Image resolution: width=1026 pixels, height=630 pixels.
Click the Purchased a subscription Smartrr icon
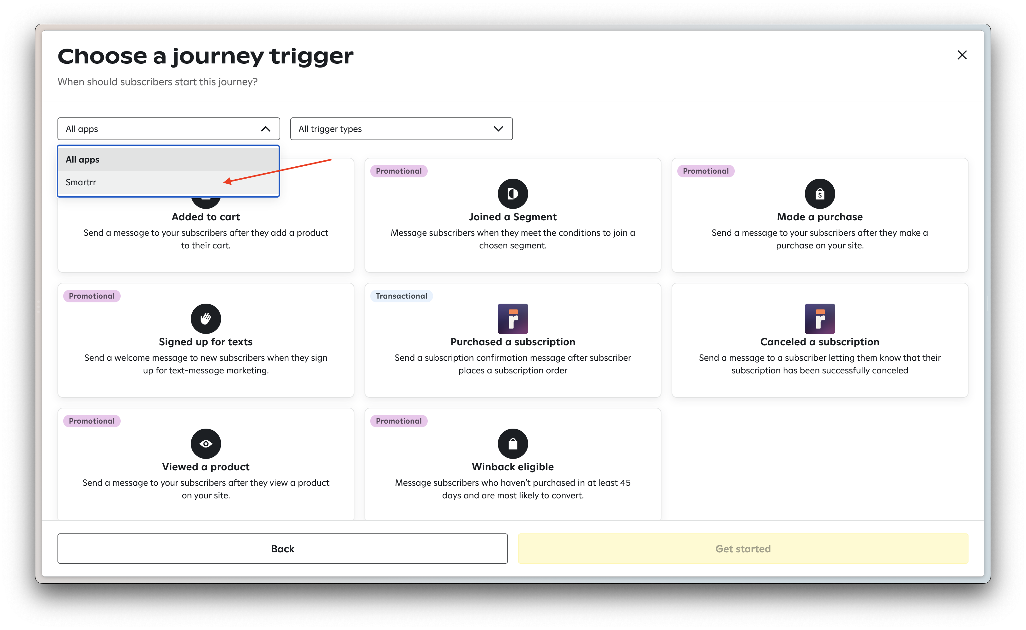[512, 319]
